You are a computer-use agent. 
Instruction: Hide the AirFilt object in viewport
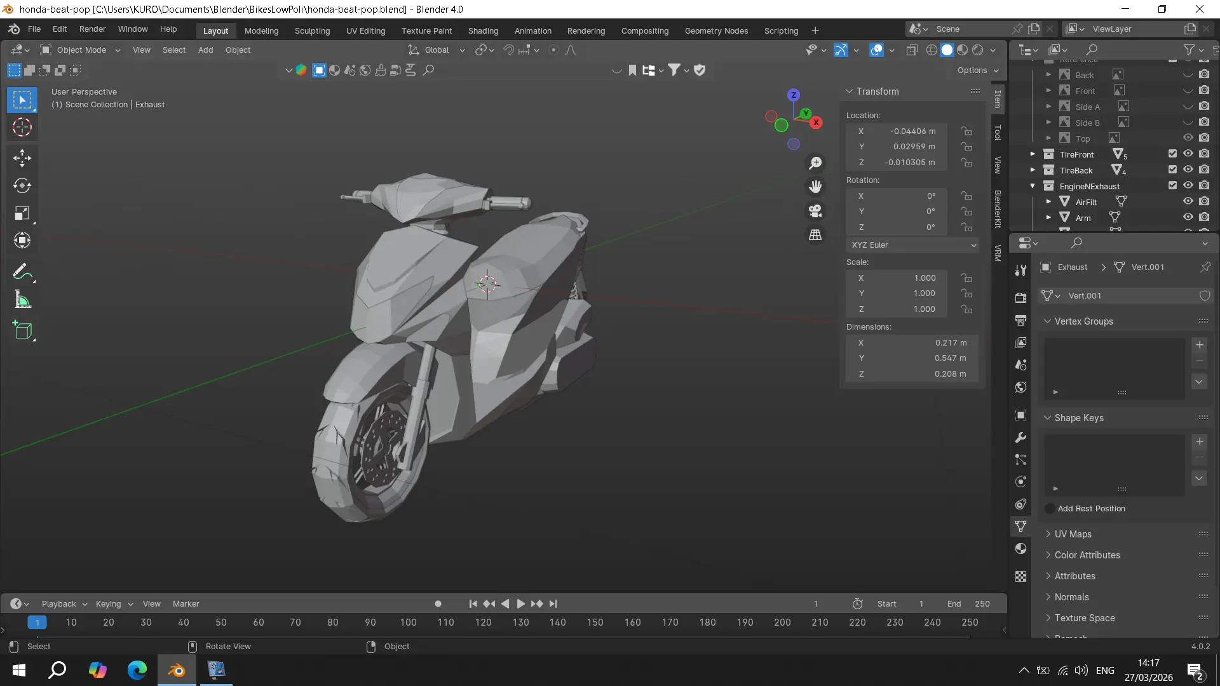pyautogui.click(x=1188, y=201)
